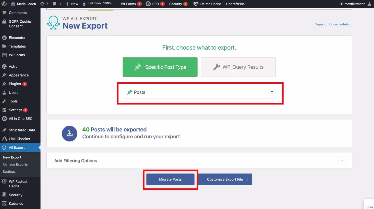Click the Astra logo icon in sidebar
The height and width of the screenshot is (209, 374).
pyautogui.click(x=4, y=67)
